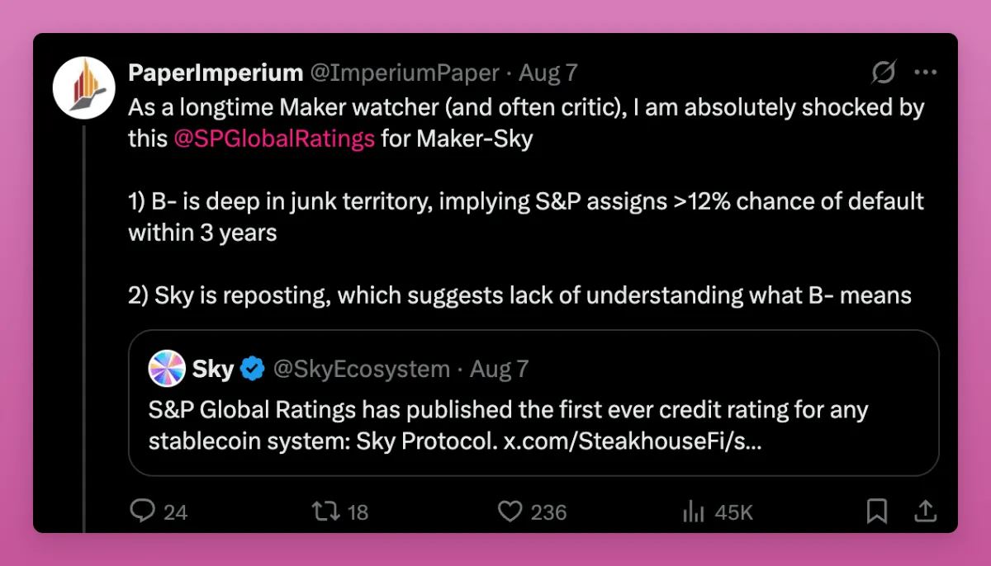Open the quoted tweet's Aug 7 timestamp
The width and height of the screenshot is (991, 566).
pos(499,369)
